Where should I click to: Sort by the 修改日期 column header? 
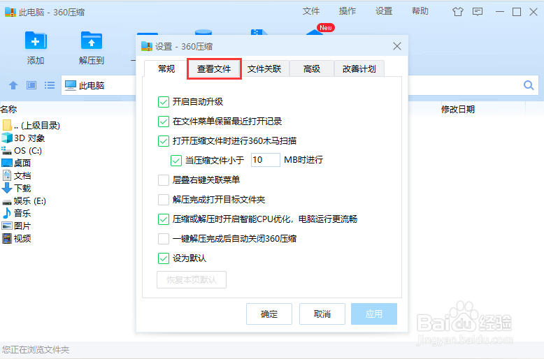tap(457, 110)
